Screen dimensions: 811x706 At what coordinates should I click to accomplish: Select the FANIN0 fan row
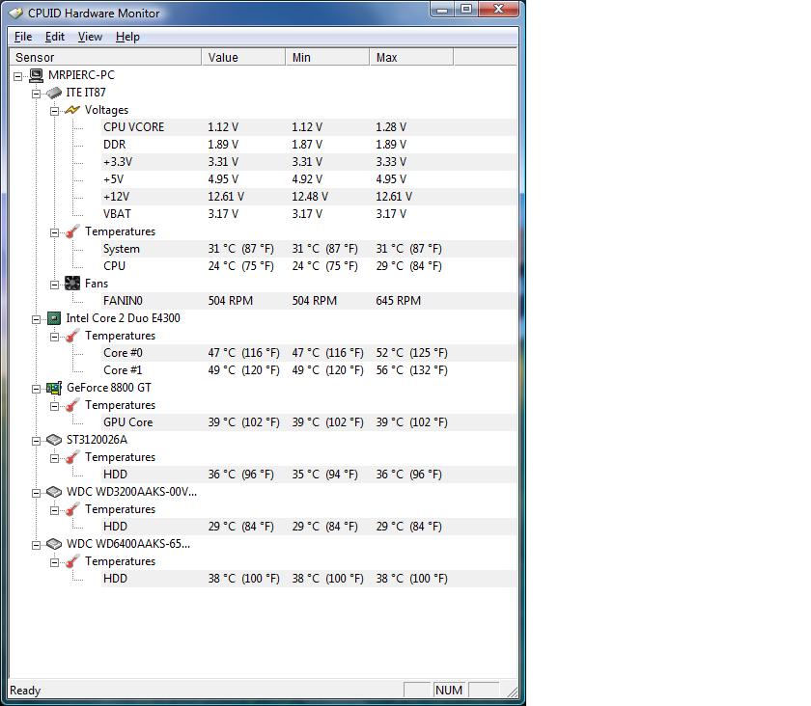tap(309, 301)
